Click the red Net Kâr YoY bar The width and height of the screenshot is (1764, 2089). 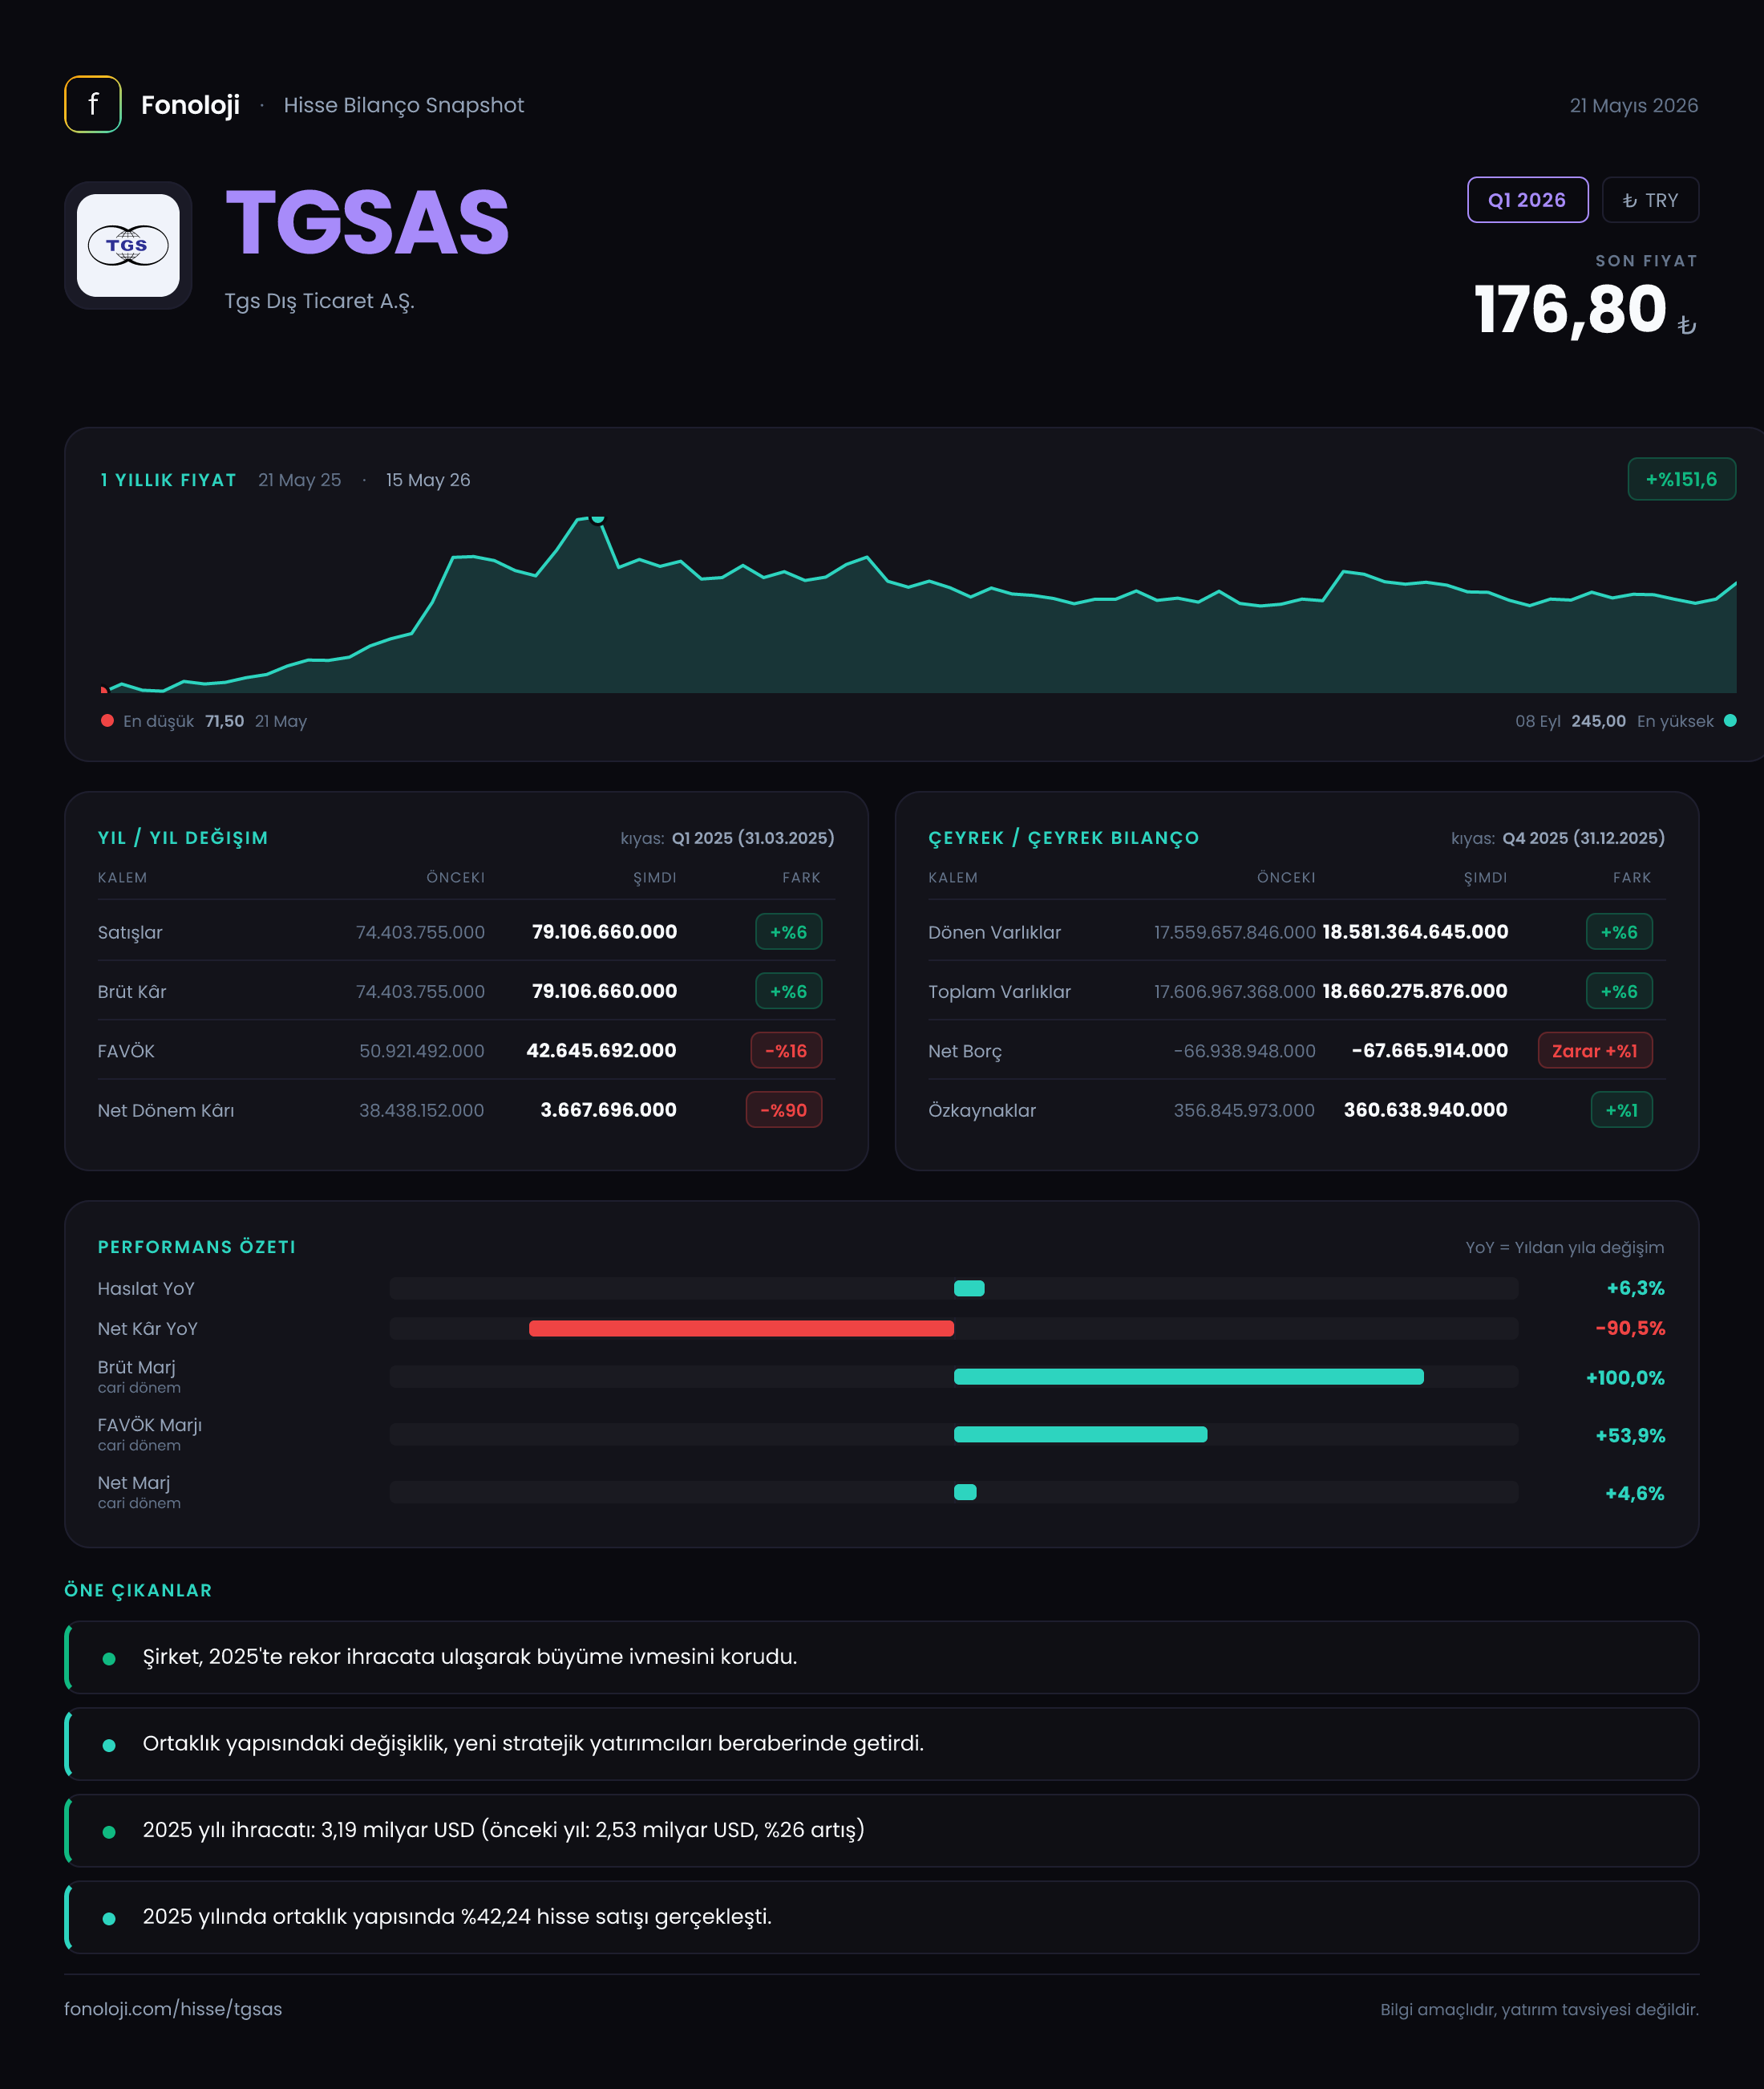[x=741, y=1328]
